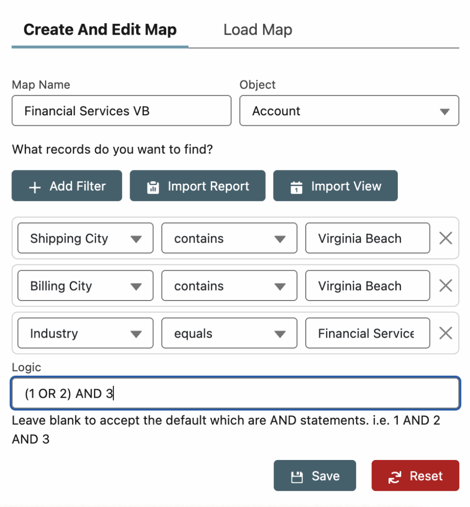
Task: Open the Object dropdown showing Account
Action: (349, 111)
